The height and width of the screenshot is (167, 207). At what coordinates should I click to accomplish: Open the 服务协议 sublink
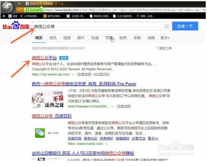point(90,139)
